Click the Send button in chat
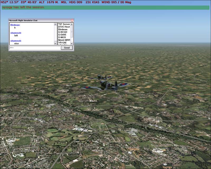211x169 pixels. 67,48
